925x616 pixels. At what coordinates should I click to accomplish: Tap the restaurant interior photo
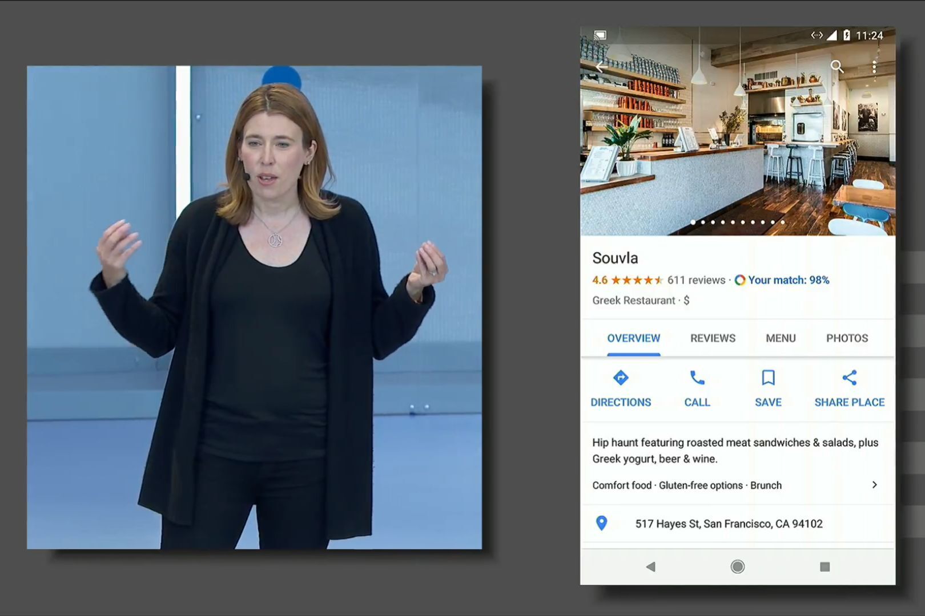[x=737, y=148]
